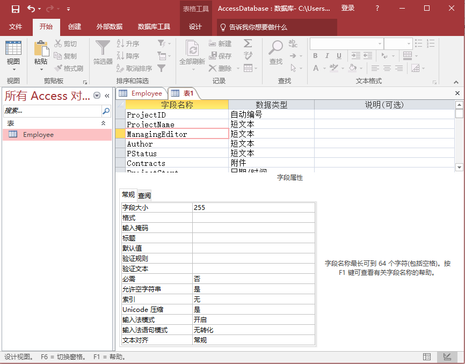Click the Find (查找) magnifier icon
465x364 pixels.
(276, 49)
